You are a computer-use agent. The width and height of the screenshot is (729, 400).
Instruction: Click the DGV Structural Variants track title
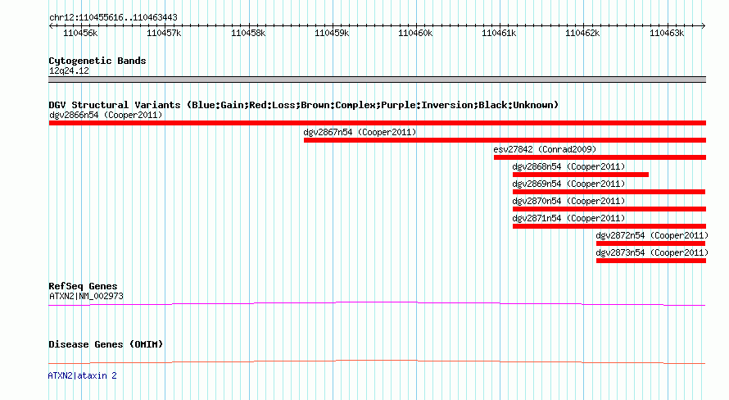[304, 105]
